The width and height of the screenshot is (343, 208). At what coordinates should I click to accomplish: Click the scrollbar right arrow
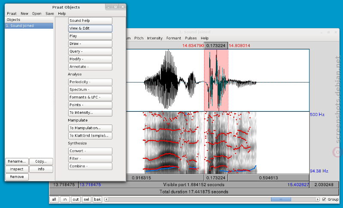click(x=317, y=199)
